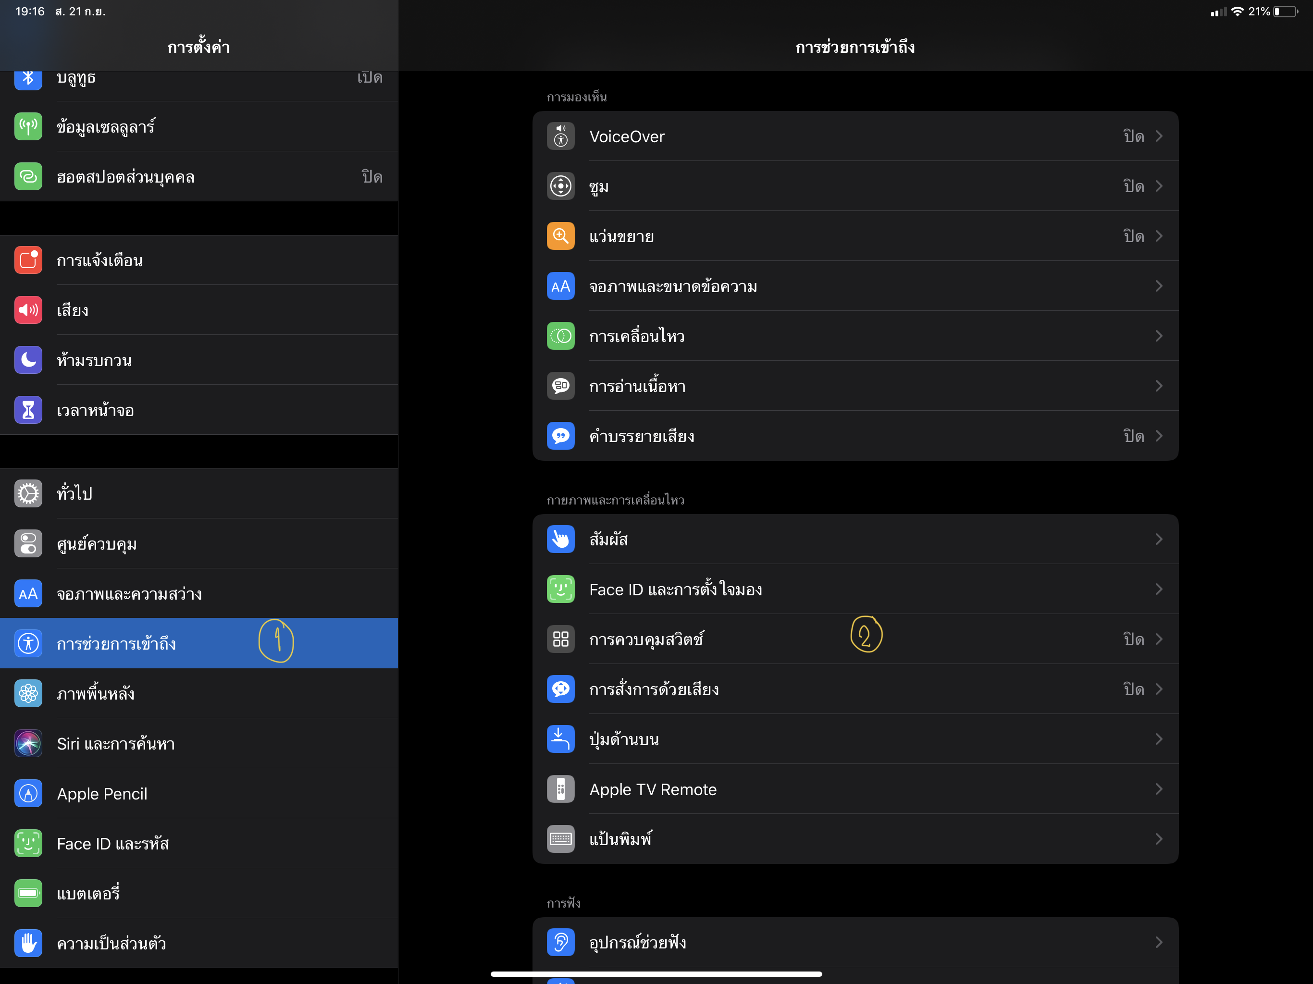Tap the Top Button download icon

pyautogui.click(x=560, y=739)
